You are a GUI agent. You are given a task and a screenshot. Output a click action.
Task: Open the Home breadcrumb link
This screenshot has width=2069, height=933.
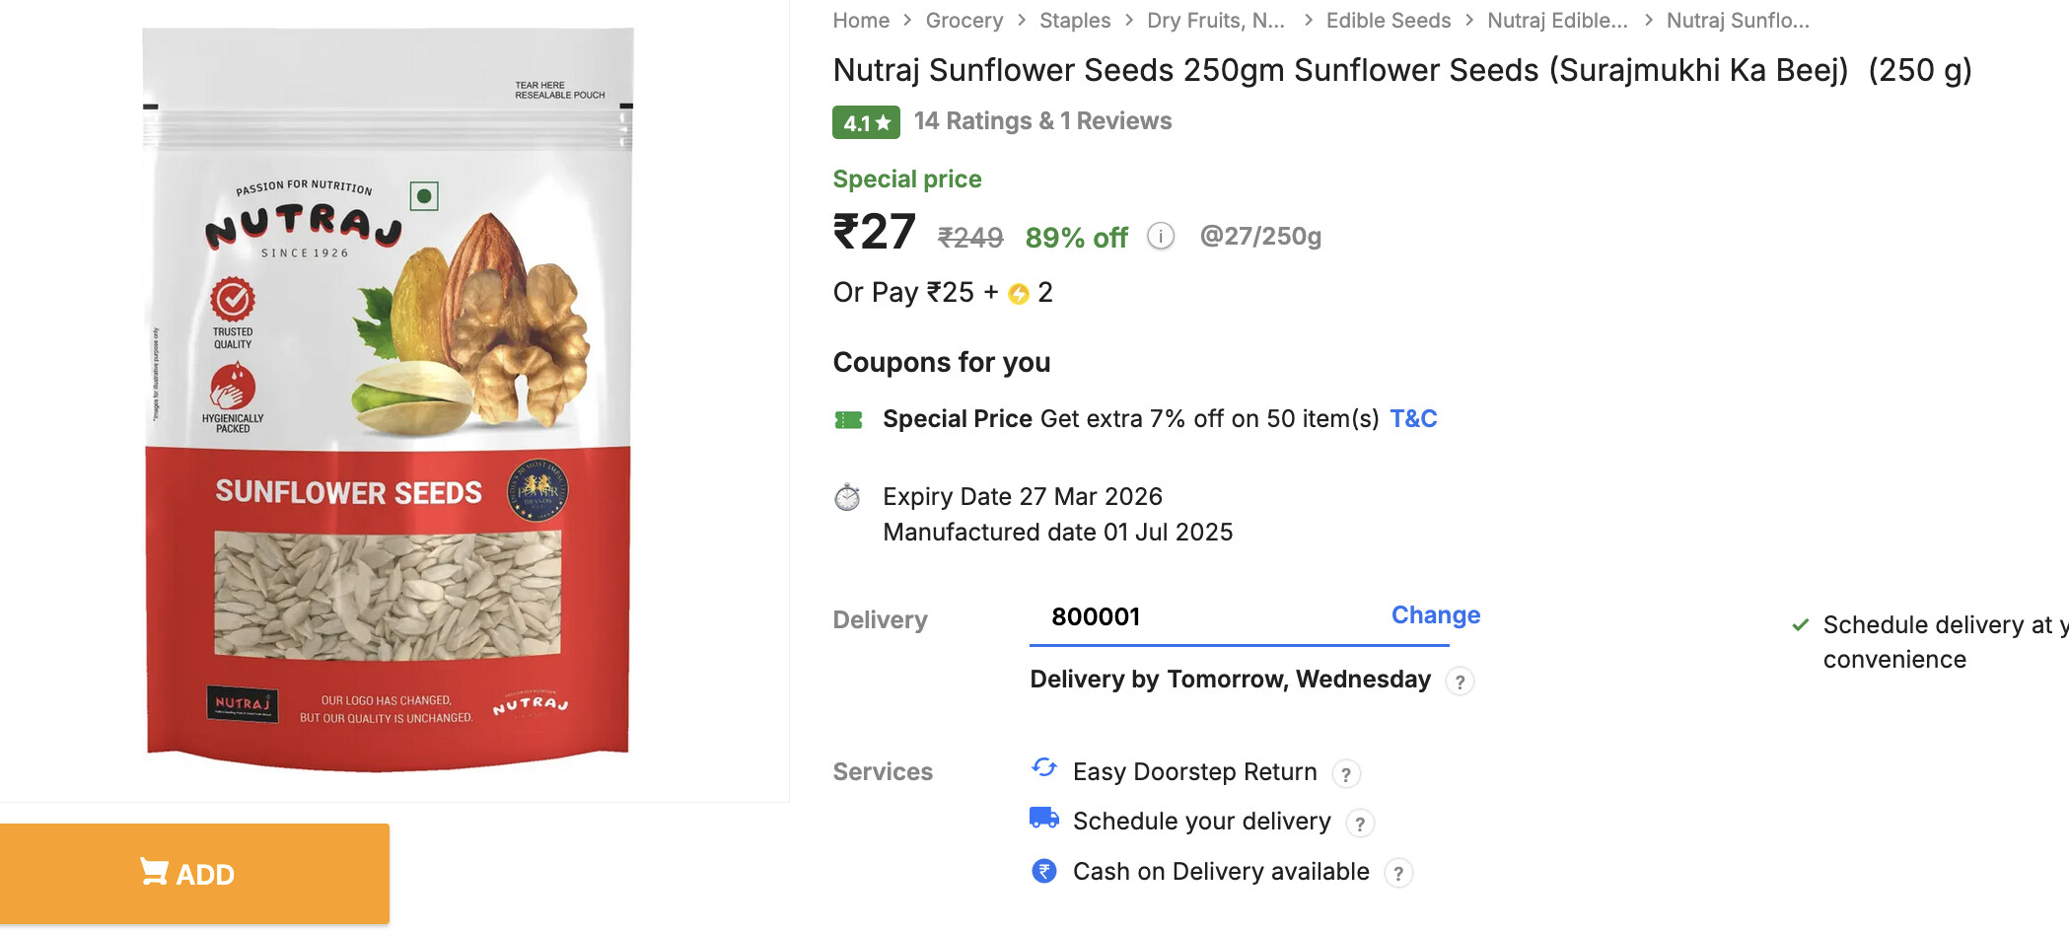pyautogui.click(x=861, y=21)
